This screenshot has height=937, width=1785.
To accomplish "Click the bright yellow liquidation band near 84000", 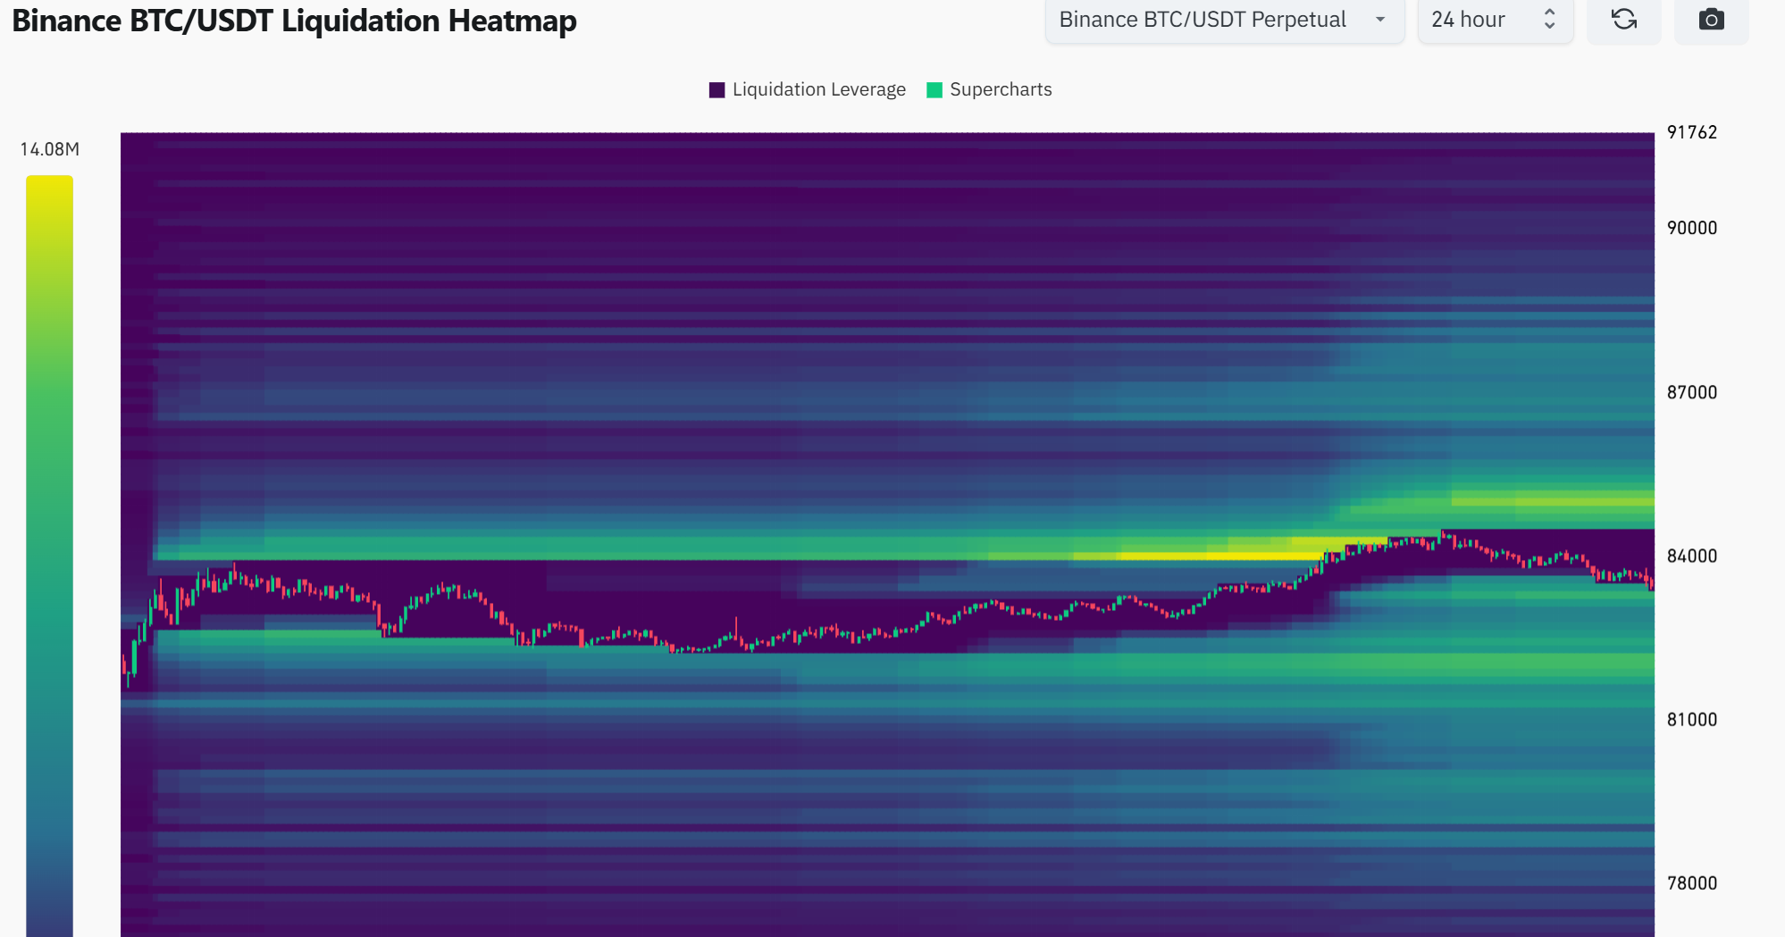I will coord(1219,556).
